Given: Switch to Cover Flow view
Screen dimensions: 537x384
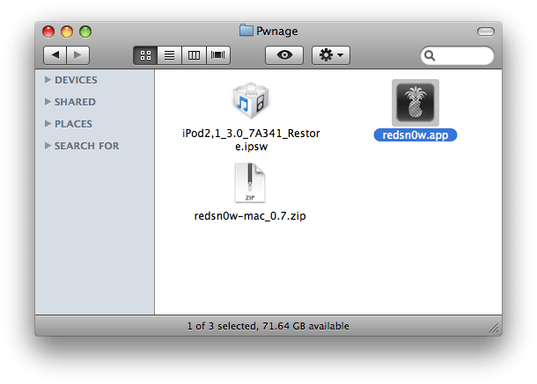Looking at the screenshot, I should pos(218,55).
